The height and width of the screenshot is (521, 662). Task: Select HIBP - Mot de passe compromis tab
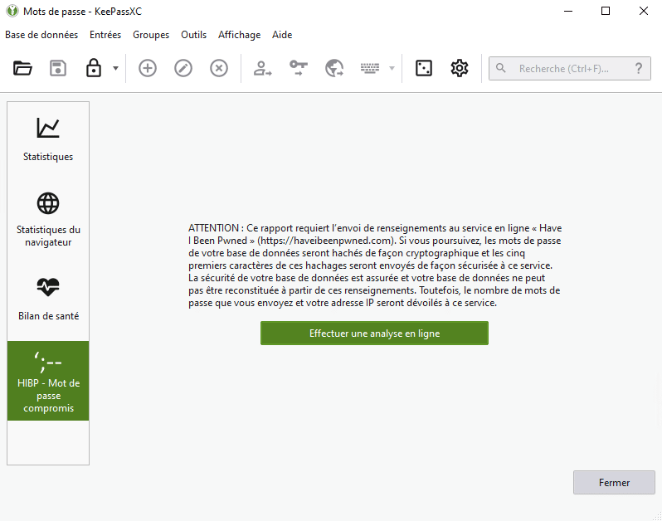pyautogui.click(x=48, y=381)
